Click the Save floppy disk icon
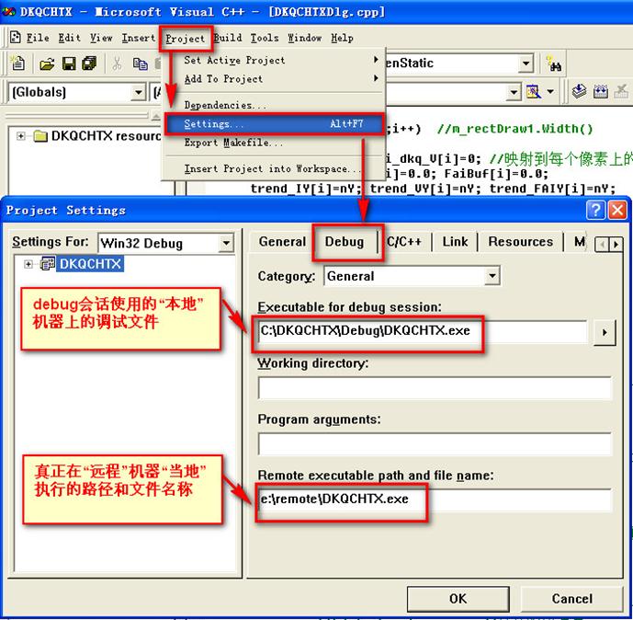 tap(69, 63)
